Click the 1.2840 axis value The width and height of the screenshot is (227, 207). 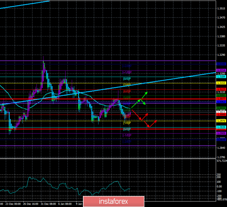pos(221,148)
